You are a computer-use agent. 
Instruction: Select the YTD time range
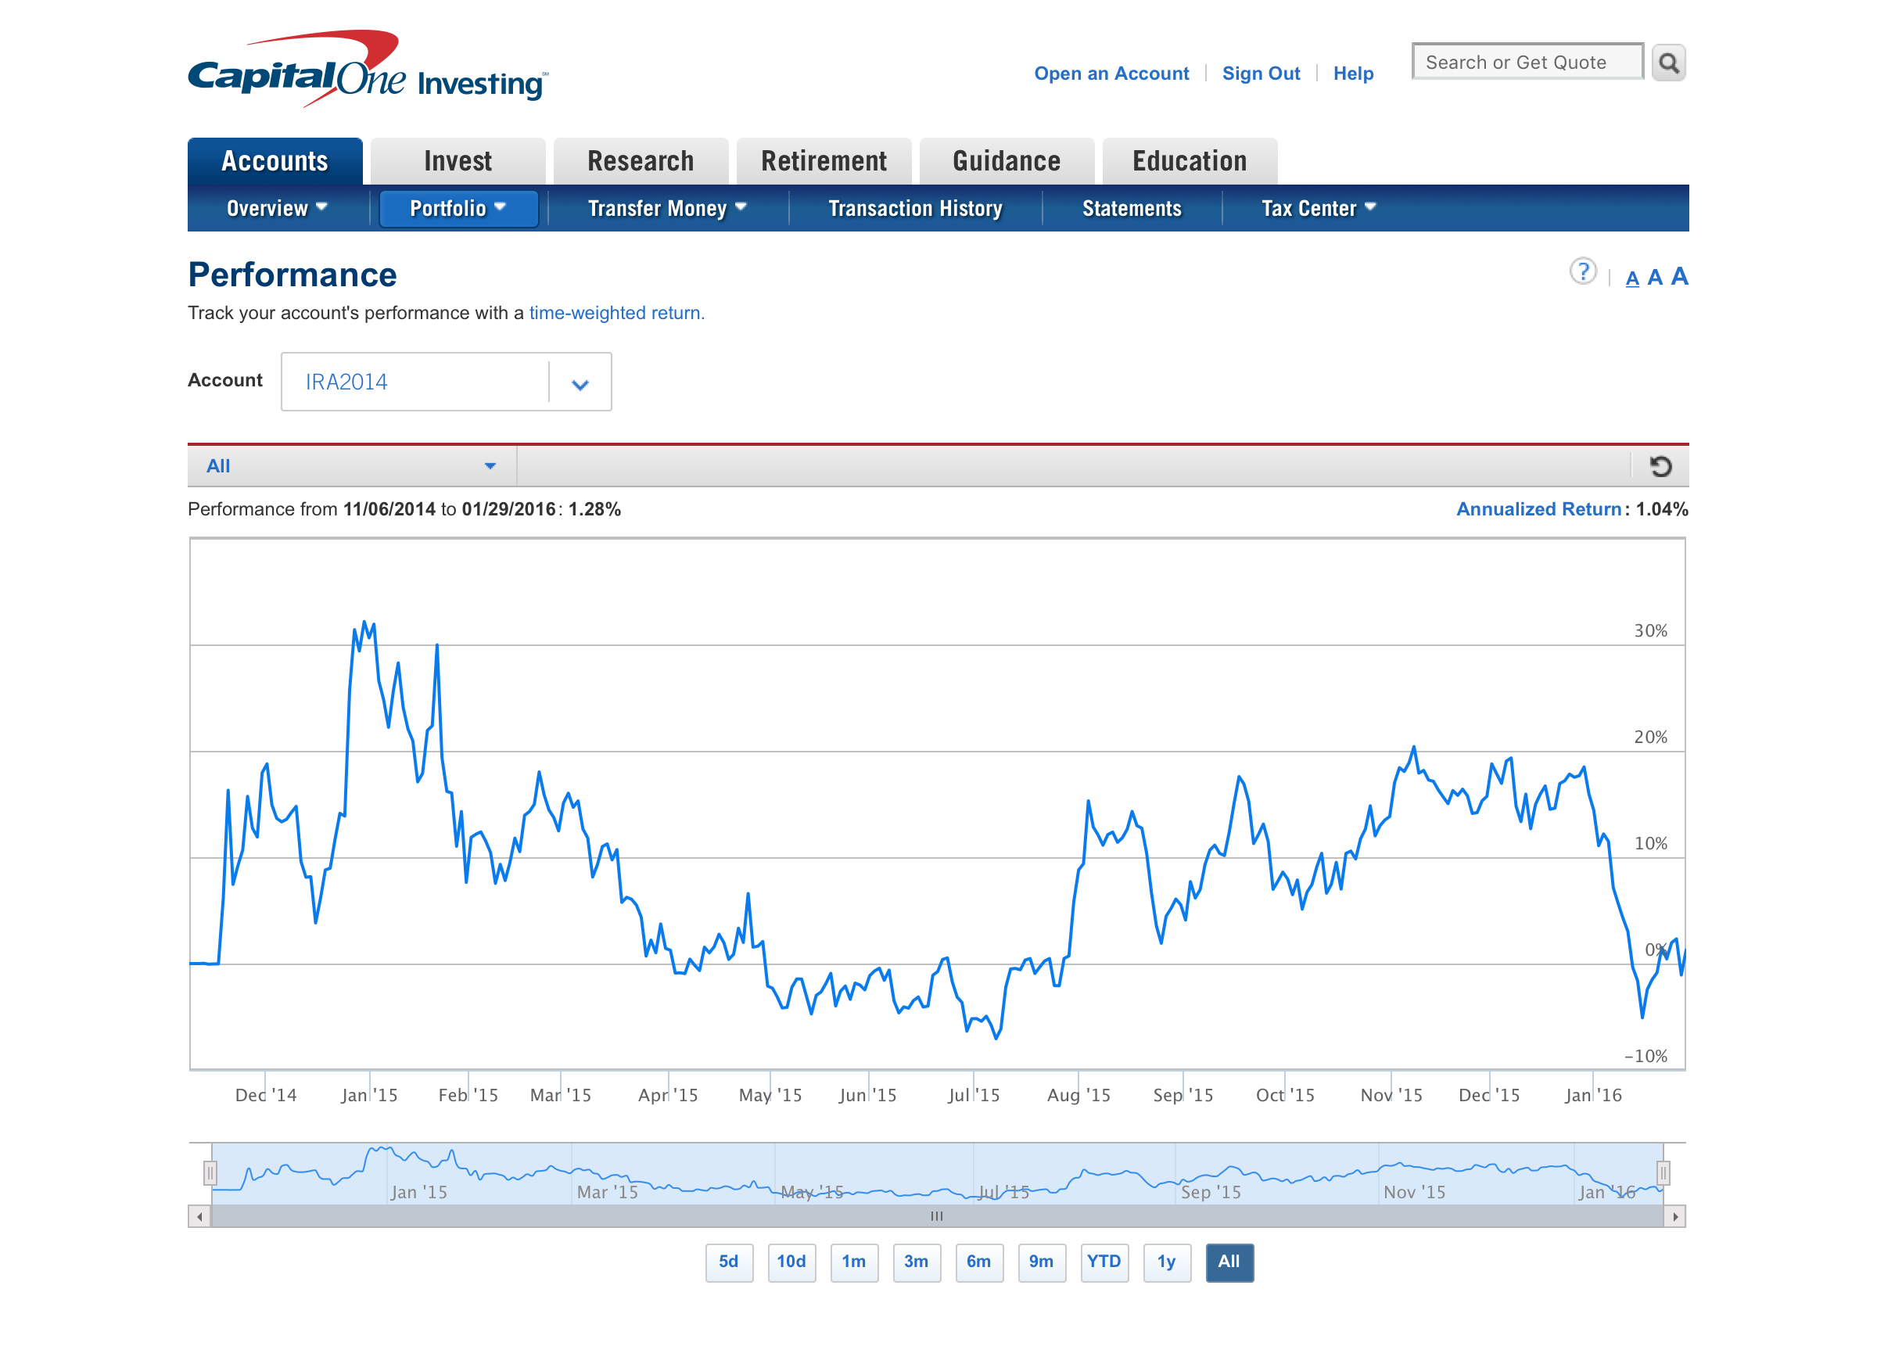(1104, 1262)
